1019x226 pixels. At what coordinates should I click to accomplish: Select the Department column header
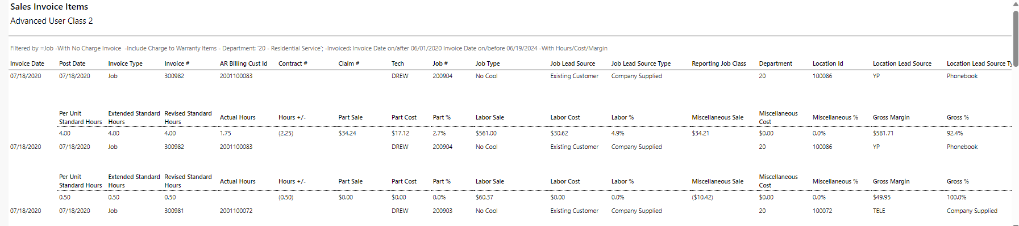pos(776,63)
